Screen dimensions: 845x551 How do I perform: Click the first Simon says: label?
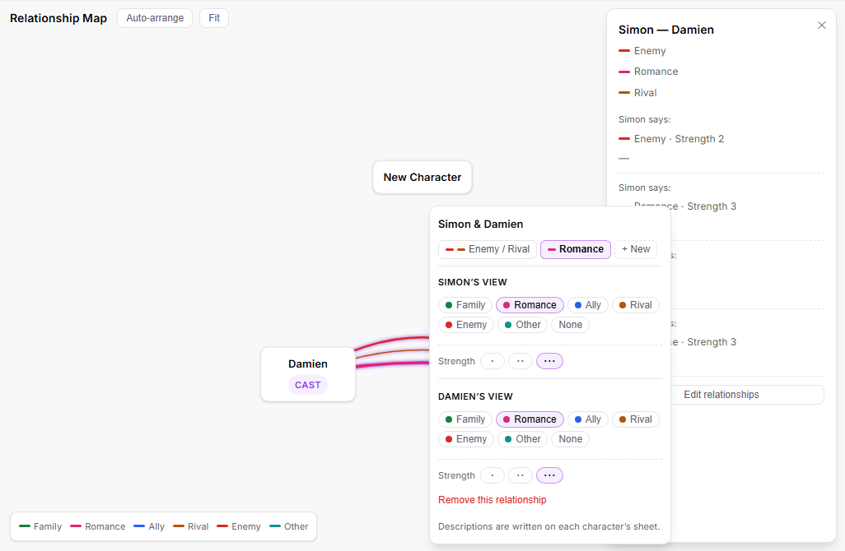point(645,119)
